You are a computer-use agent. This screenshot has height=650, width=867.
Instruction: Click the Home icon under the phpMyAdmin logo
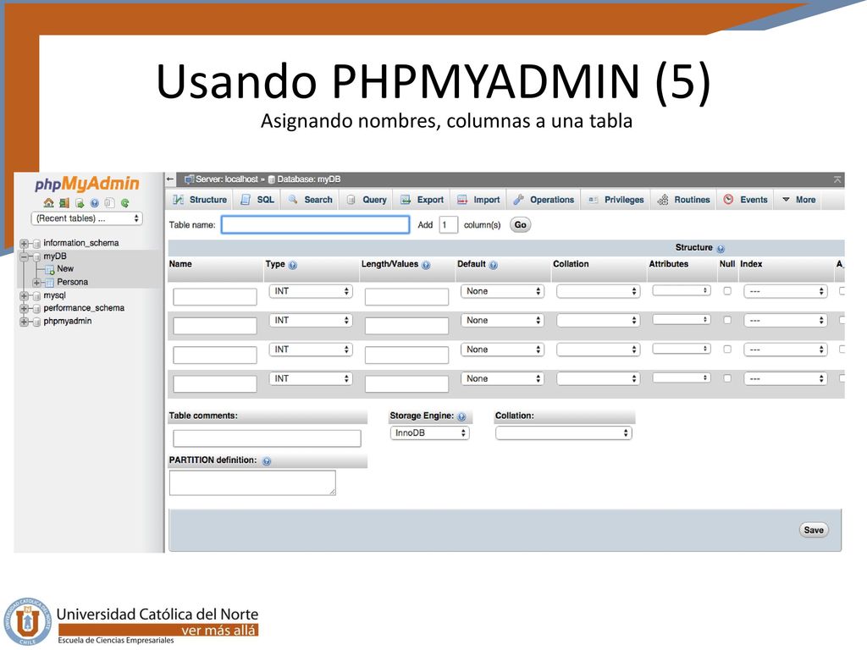point(48,203)
